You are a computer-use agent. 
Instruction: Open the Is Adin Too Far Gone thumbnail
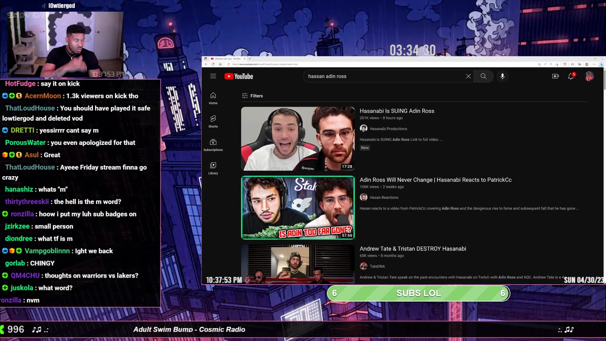[x=298, y=207]
